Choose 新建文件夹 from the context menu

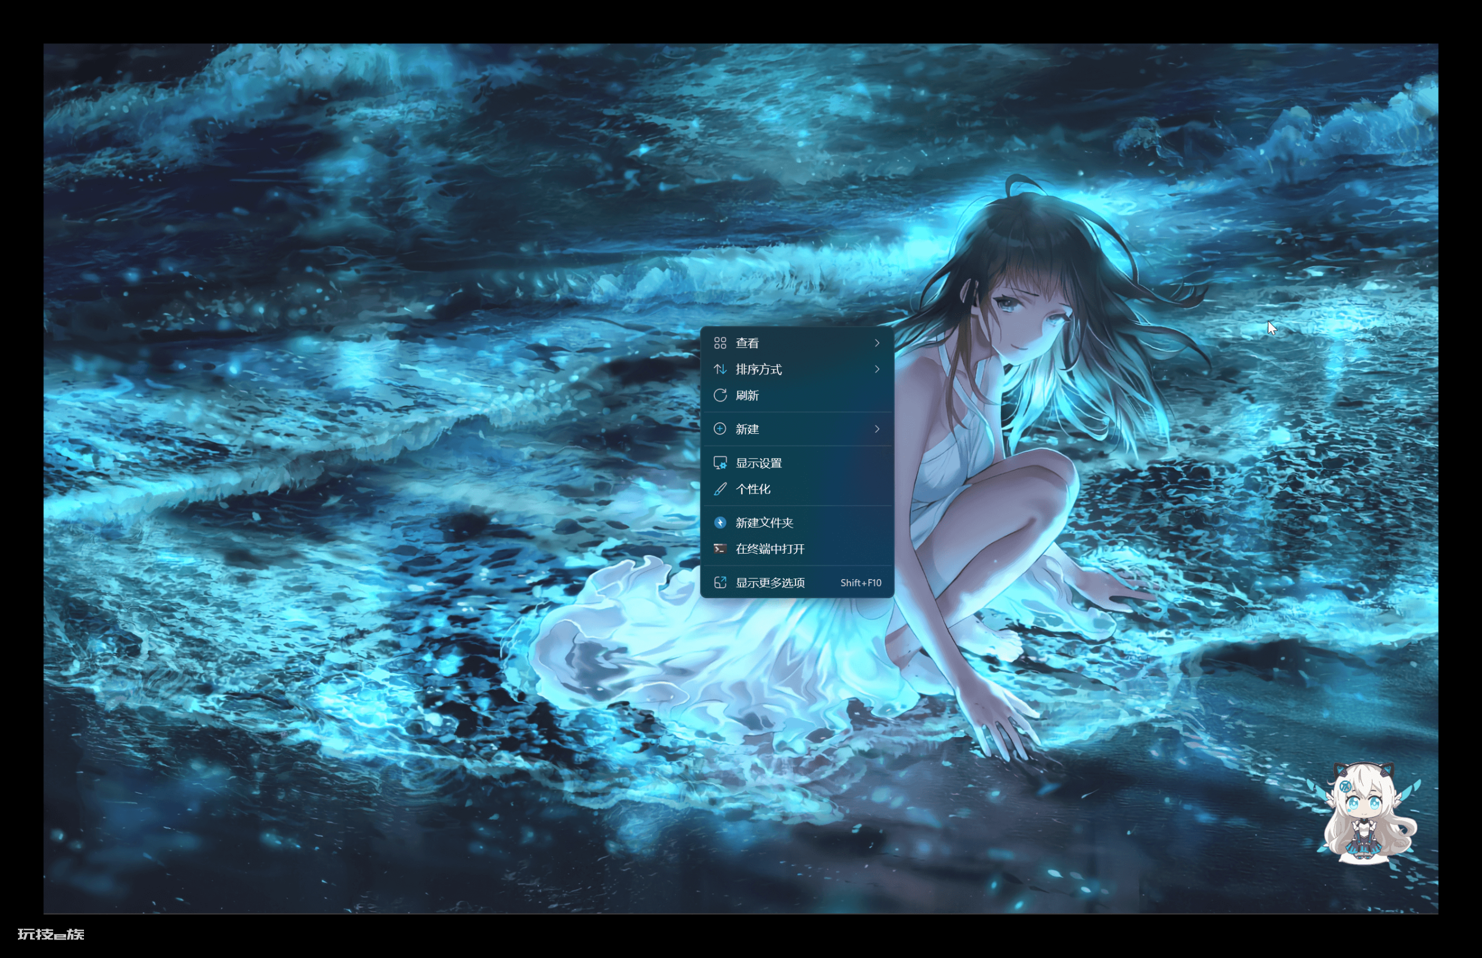point(797,522)
